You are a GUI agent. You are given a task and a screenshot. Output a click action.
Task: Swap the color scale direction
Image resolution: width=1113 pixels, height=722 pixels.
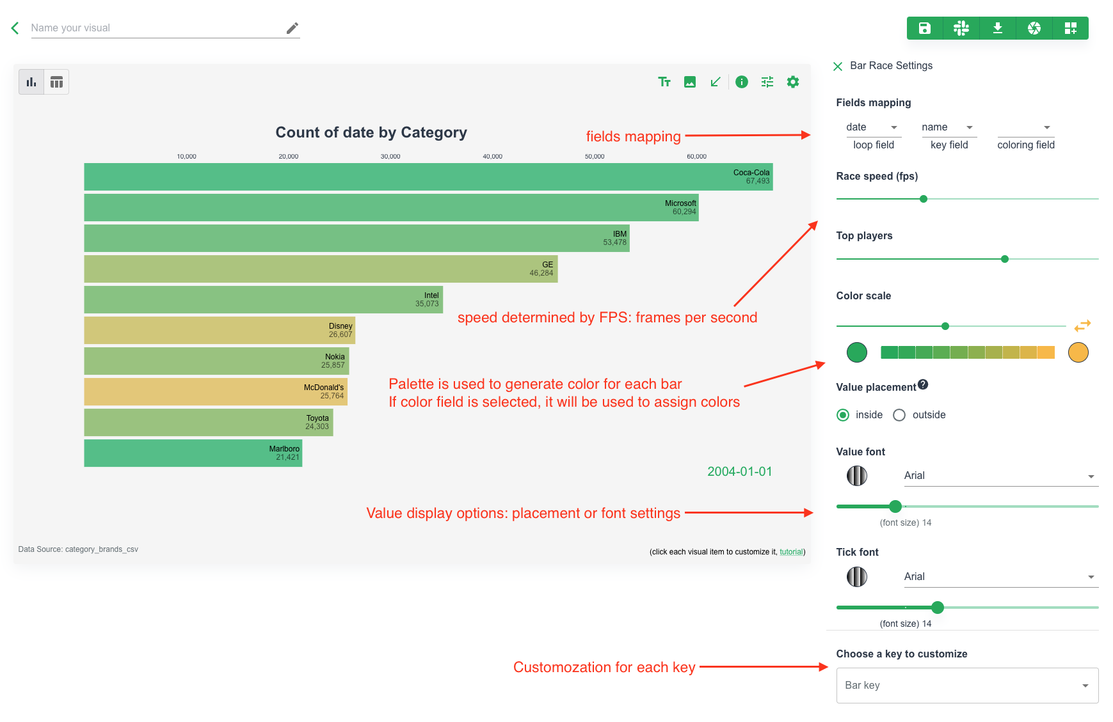point(1082,326)
